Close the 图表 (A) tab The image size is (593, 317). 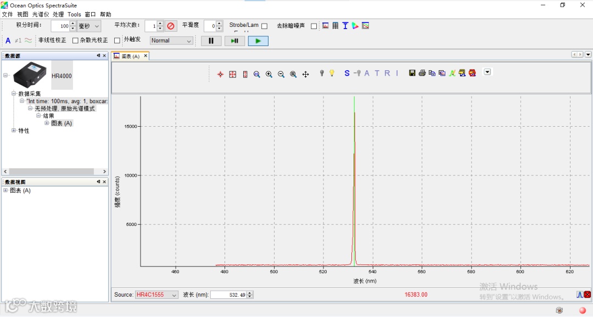(x=145, y=55)
